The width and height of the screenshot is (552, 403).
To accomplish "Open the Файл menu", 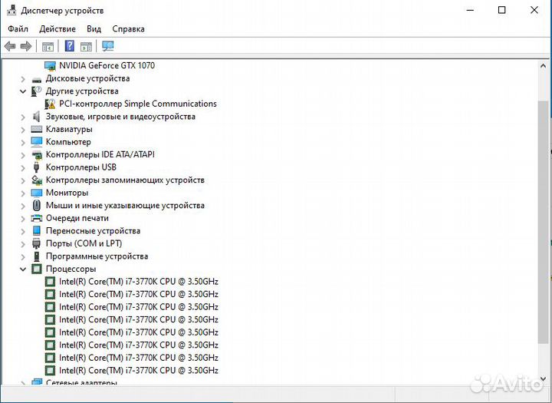I will tap(18, 28).
